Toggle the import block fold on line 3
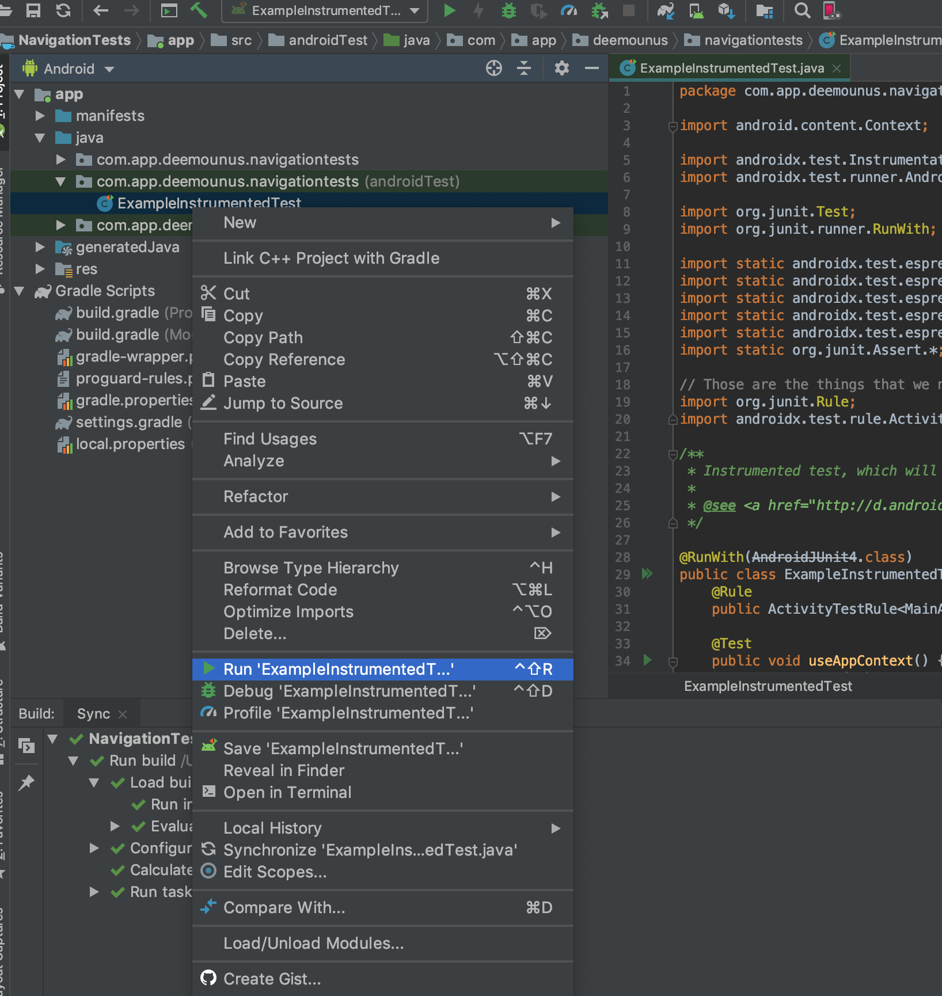Viewport: 942px width, 996px height. pyautogui.click(x=672, y=126)
